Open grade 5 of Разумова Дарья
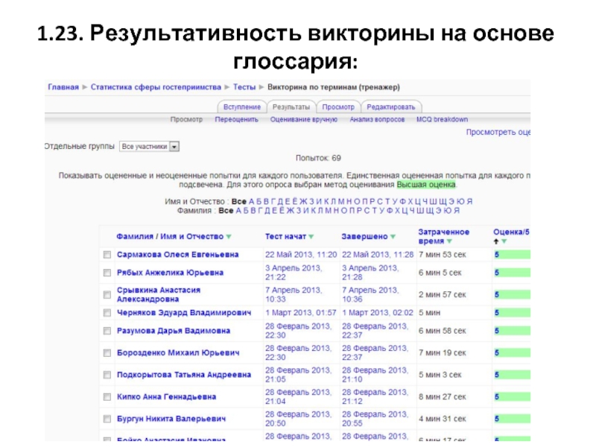Viewport: 596px width, 447px height. (497, 331)
